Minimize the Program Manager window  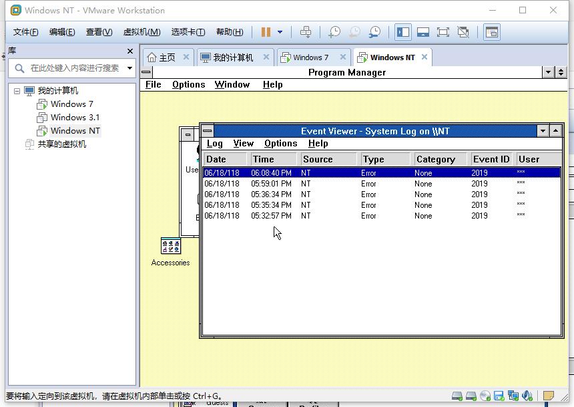point(548,72)
